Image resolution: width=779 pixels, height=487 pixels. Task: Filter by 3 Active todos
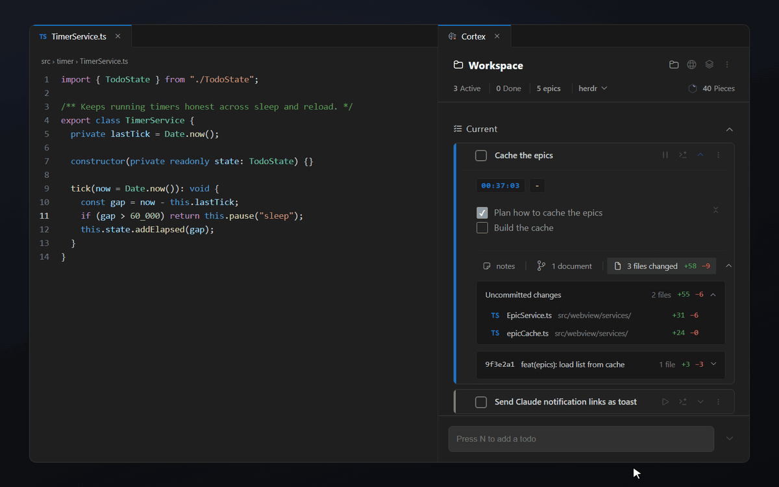[x=467, y=88]
